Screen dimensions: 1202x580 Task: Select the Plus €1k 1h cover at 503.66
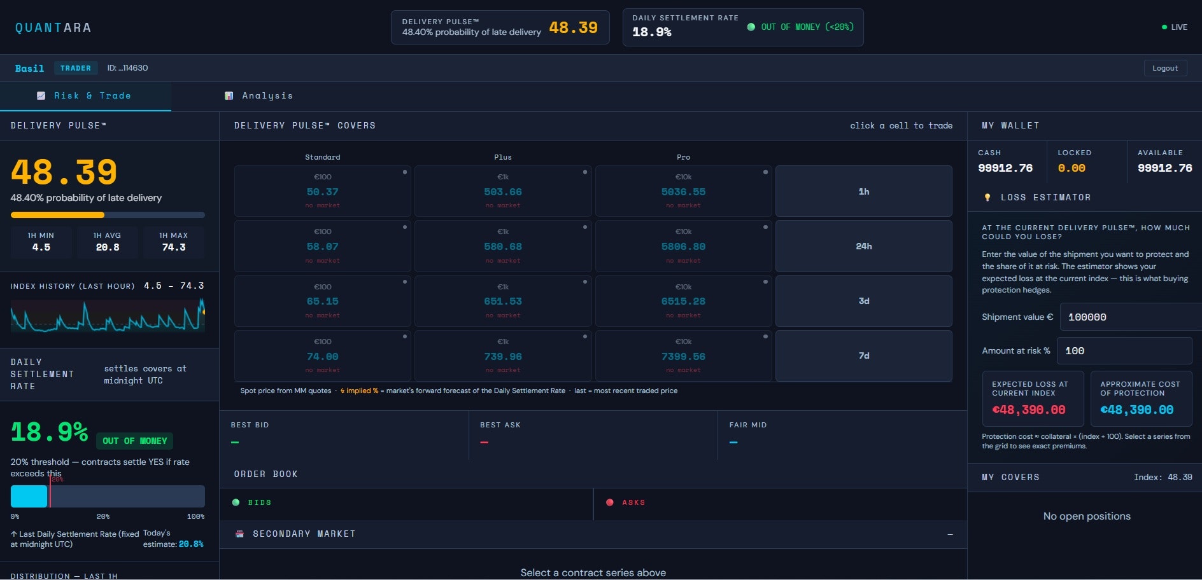[503, 191]
